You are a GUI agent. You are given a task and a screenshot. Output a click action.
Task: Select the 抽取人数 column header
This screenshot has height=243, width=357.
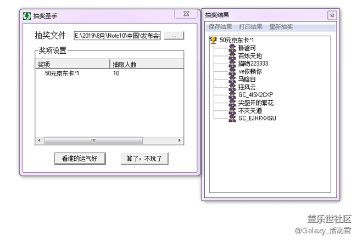146,64
